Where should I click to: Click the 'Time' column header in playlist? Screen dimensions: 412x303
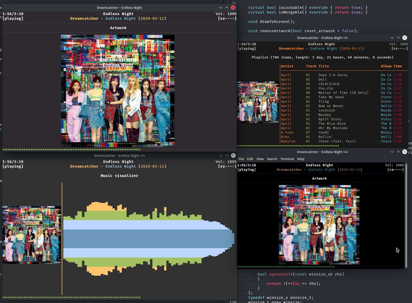click(398, 66)
